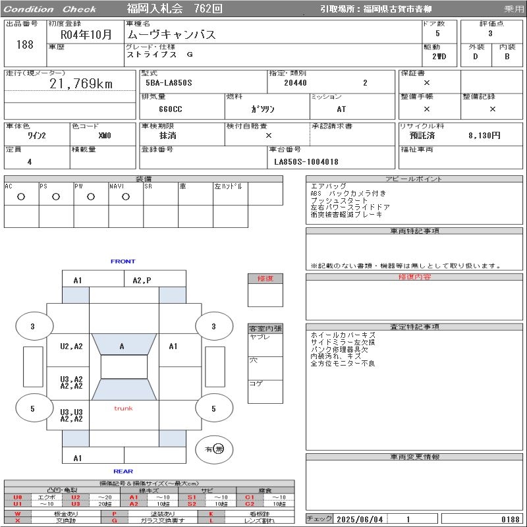Click the 乗用 label in the header
527x527 pixels.
514,9
